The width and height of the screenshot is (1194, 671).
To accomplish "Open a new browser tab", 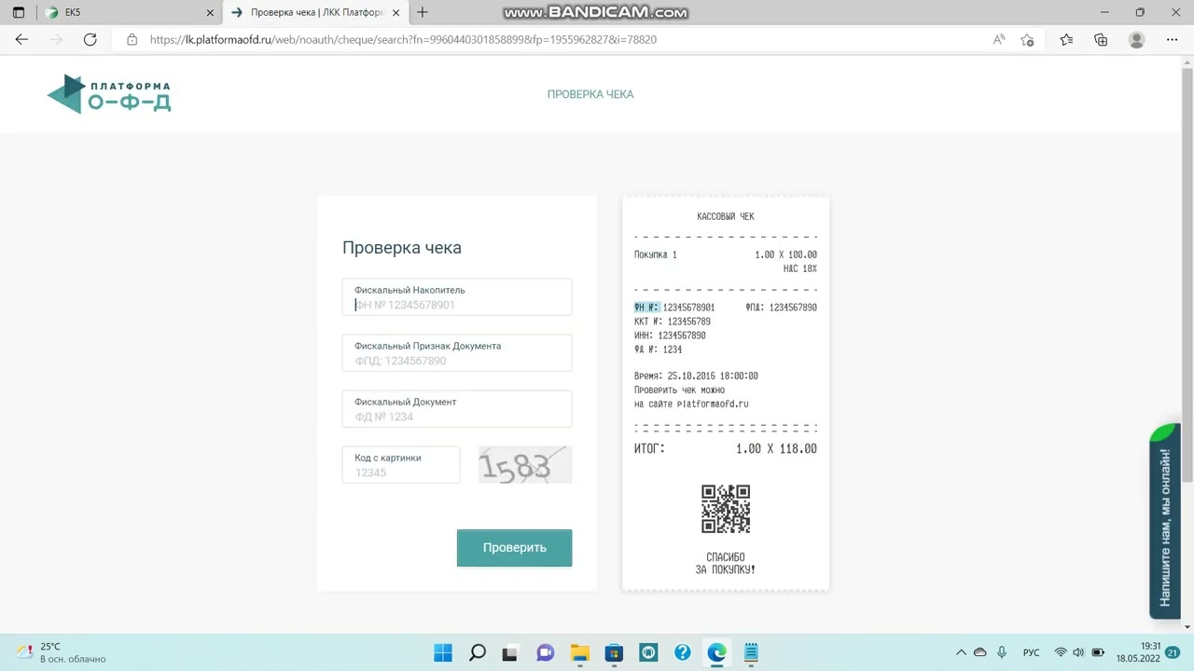I will click(x=423, y=13).
